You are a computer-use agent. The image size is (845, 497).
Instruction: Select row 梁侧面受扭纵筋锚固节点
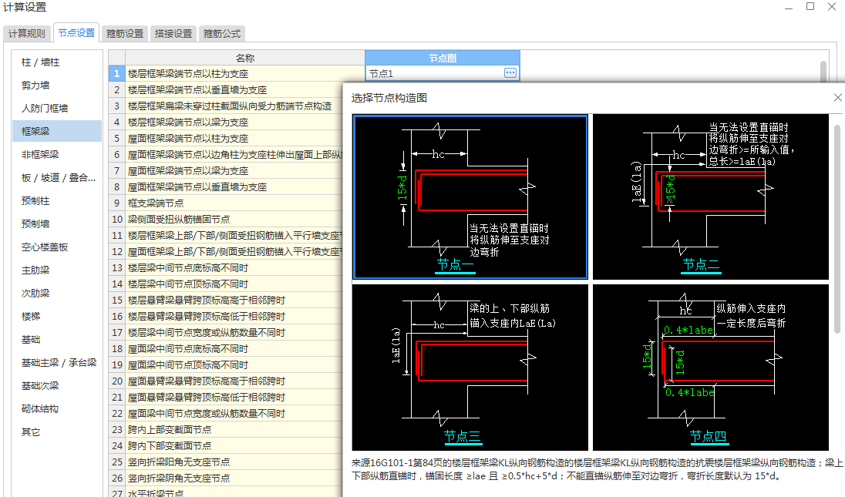click(234, 219)
